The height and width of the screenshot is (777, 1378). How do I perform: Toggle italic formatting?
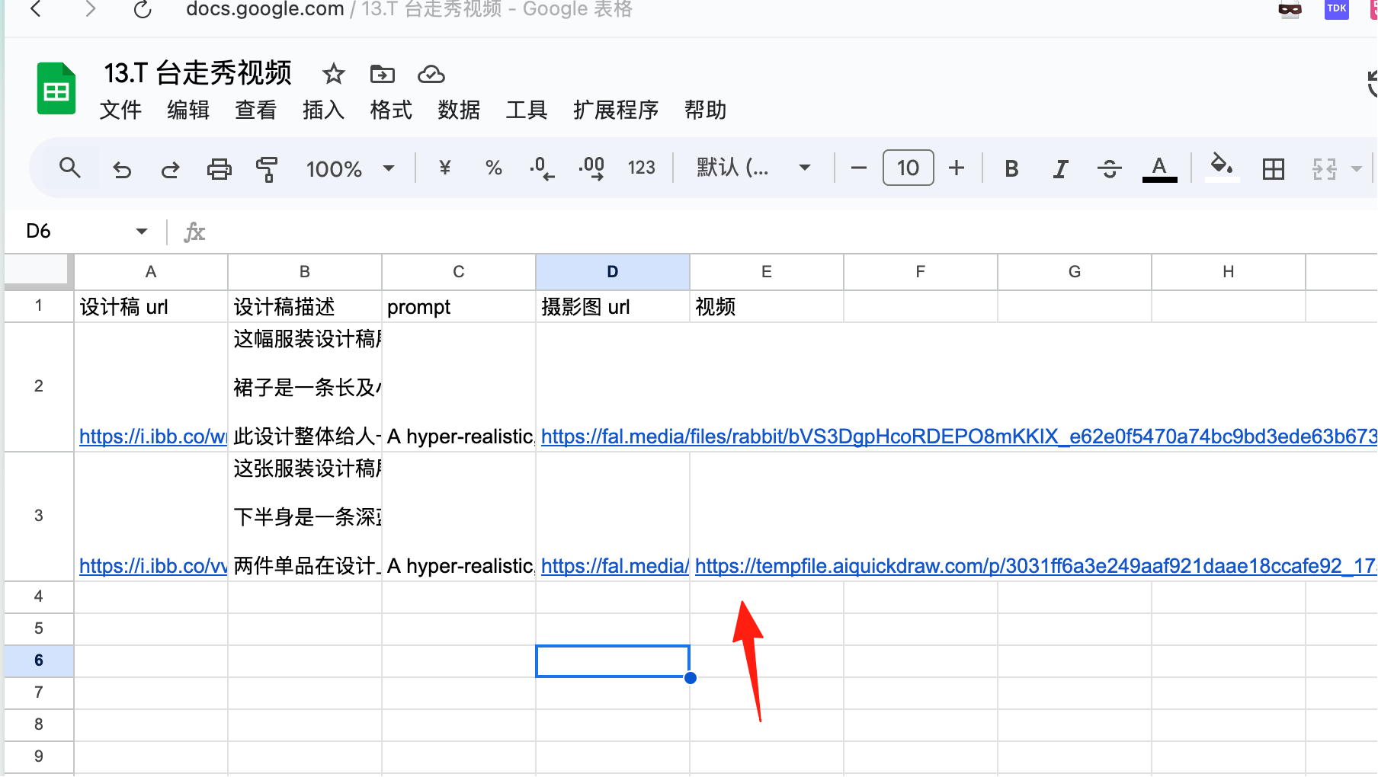point(1060,168)
